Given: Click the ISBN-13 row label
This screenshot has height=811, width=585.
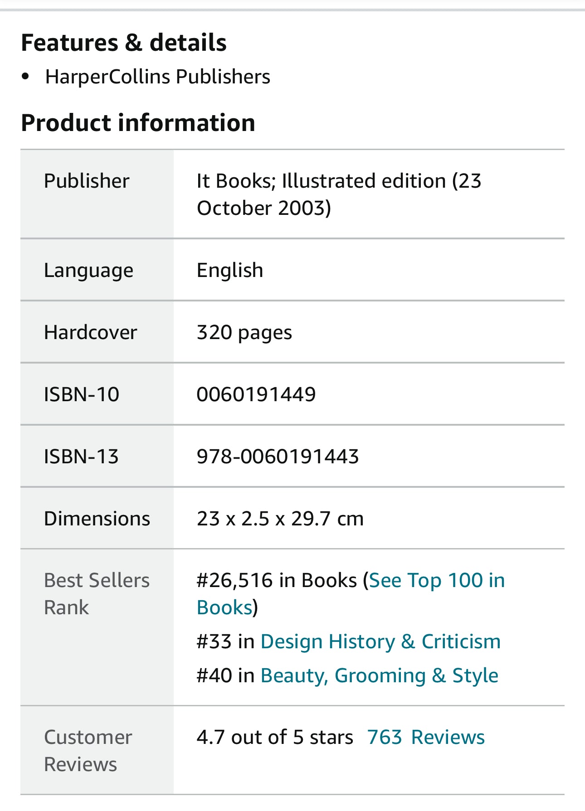Looking at the screenshot, I should [x=81, y=456].
